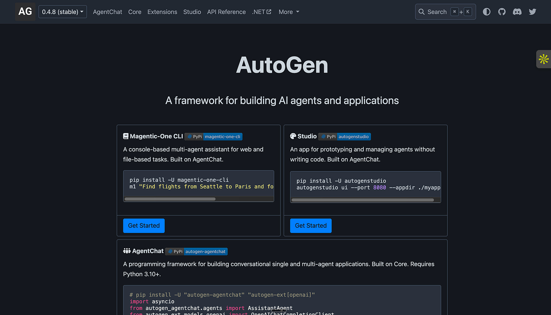Image resolution: width=551 pixels, height=315 pixels.
Task: Open the .NET external link
Action: pos(262,12)
